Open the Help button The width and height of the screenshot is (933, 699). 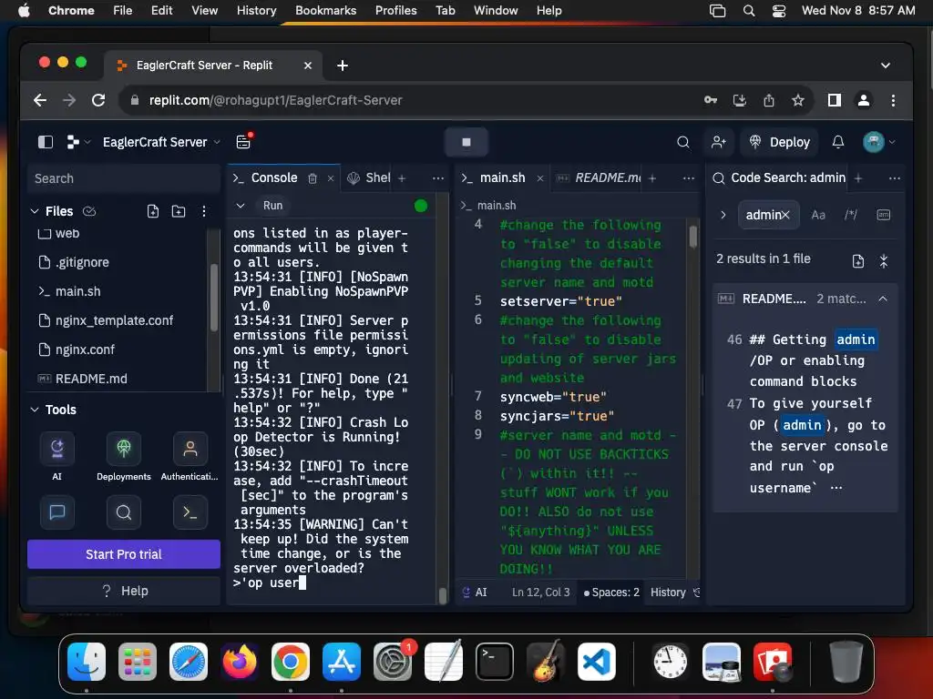(x=124, y=591)
